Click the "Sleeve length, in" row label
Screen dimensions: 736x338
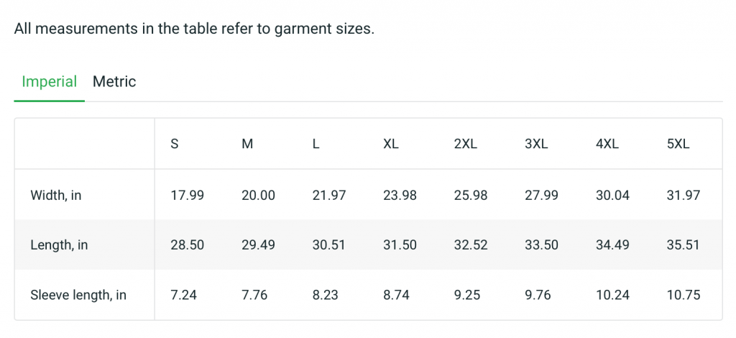(78, 295)
